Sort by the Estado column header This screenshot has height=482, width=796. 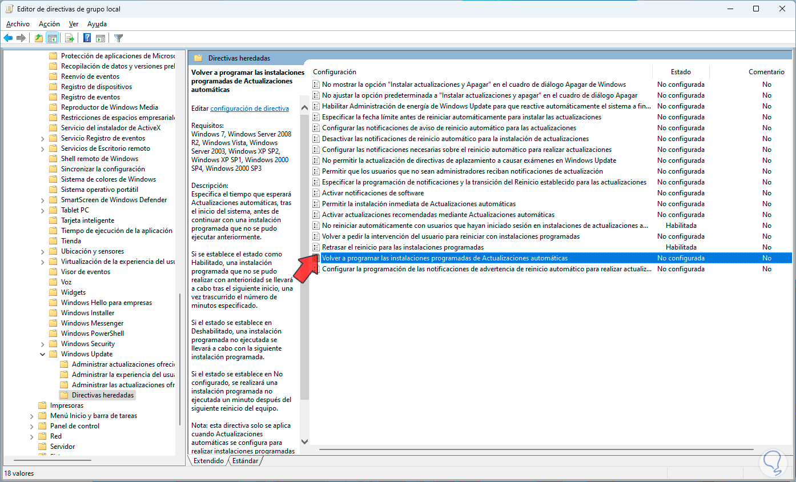pyautogui.click(x=681, y=72)
